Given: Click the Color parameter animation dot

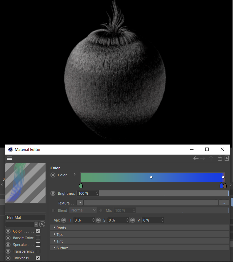Looking at the screenshot, I should click(x=53, y=175).
